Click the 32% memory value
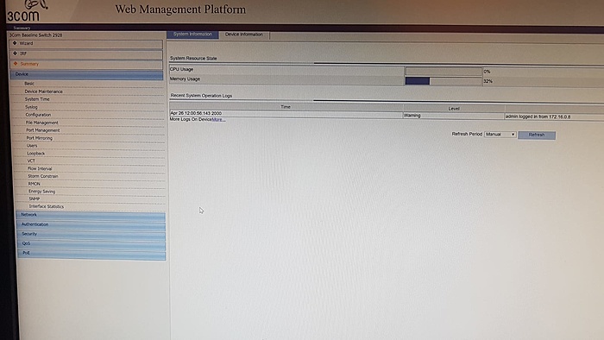This screenshot has height=340, width=604. tap(488, 81)
